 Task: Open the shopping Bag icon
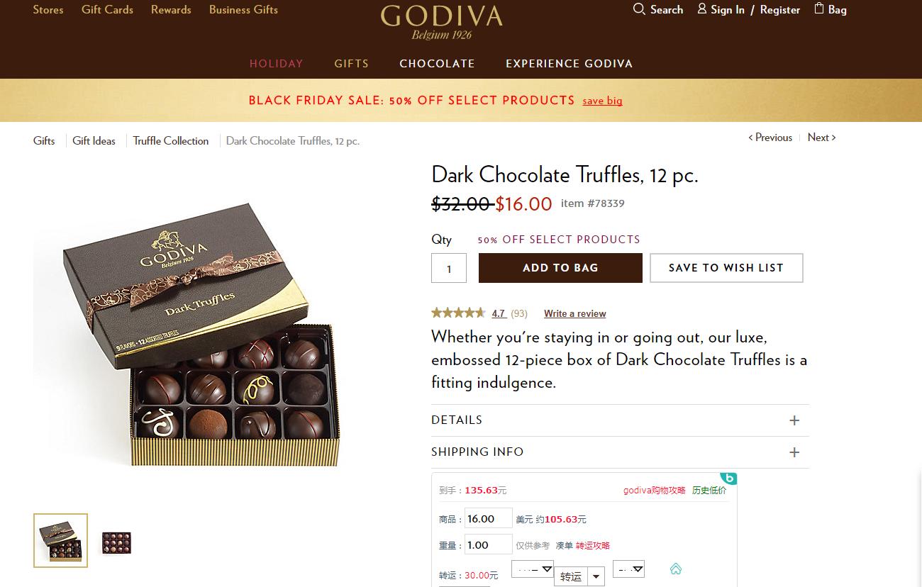point(819,9)
